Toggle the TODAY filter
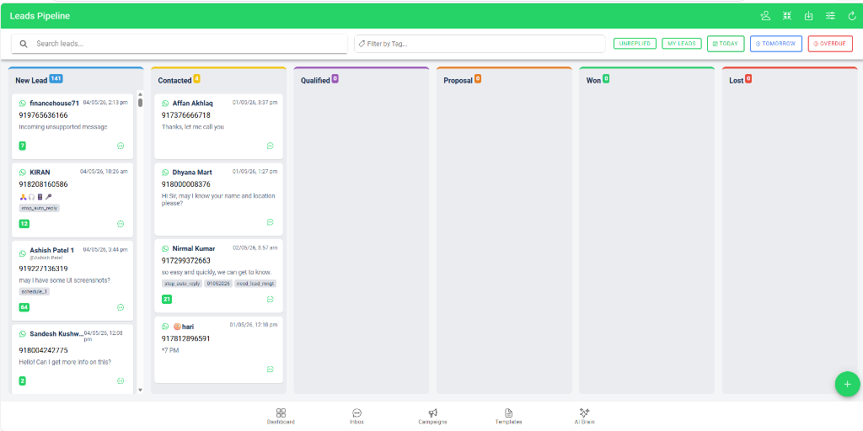The width and height of the screenshot is (863, 431). point(726,44)
